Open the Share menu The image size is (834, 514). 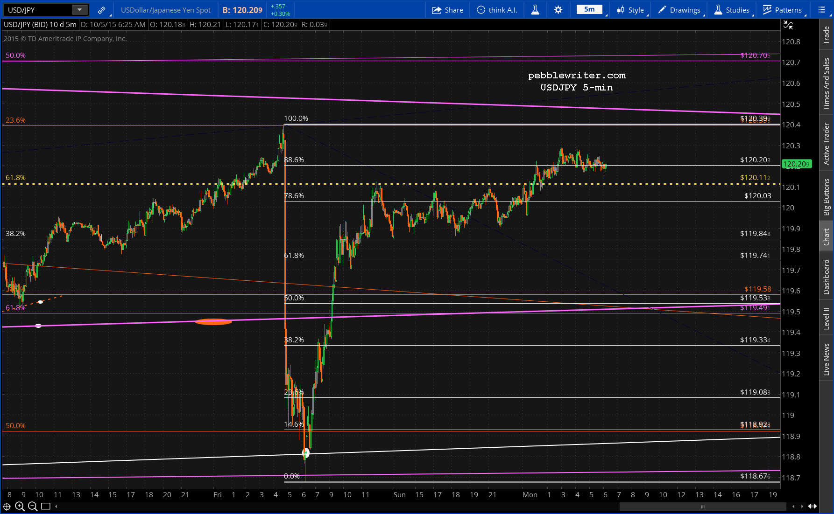[x=447, y=10]
